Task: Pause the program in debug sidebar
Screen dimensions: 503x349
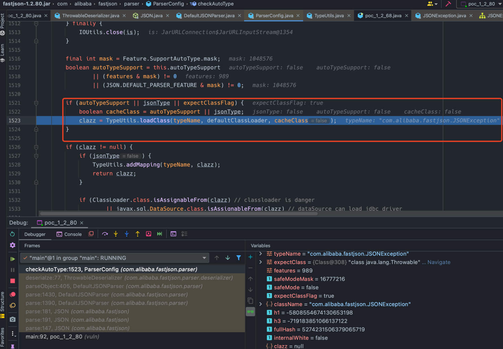Action: pos(12,270)
